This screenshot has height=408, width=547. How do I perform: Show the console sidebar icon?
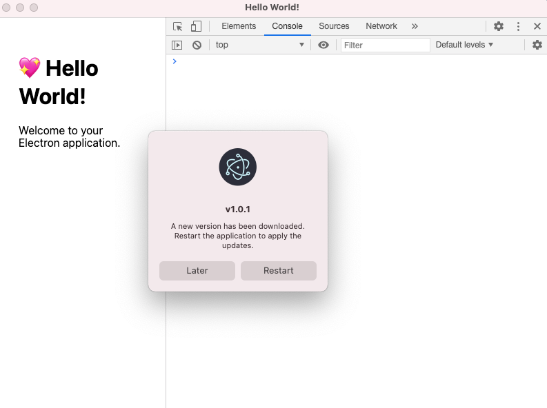177,45
